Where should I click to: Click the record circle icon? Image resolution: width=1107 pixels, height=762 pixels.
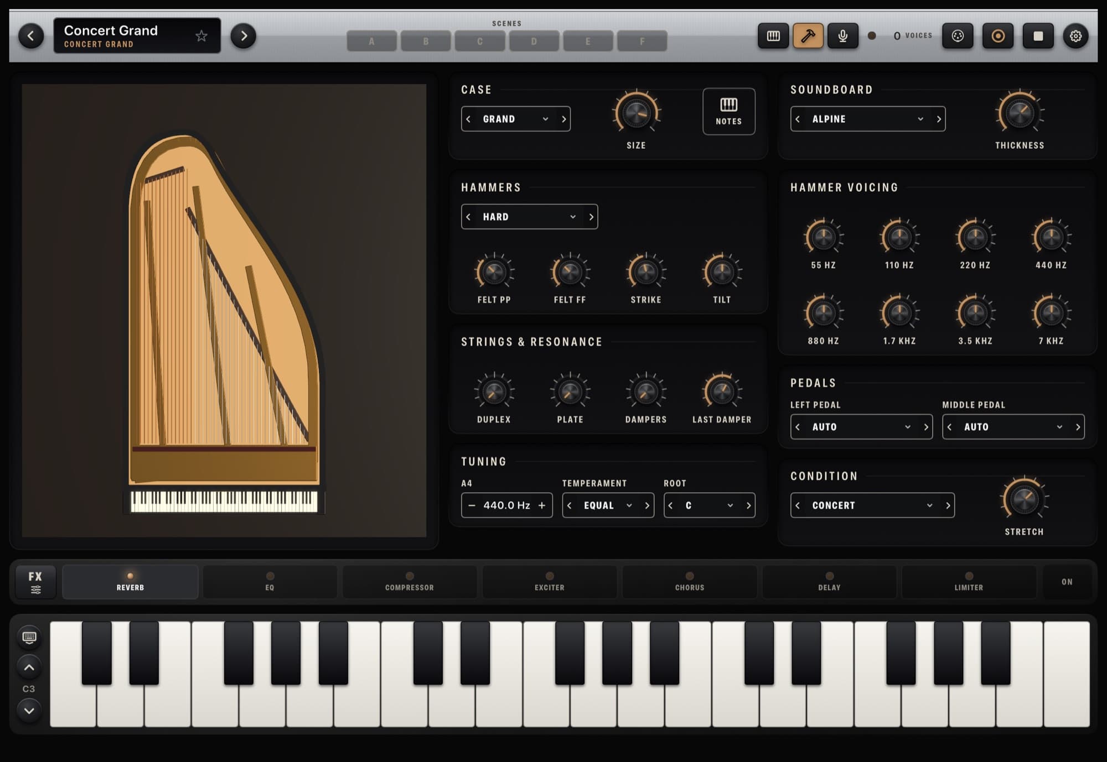[998, 36]
